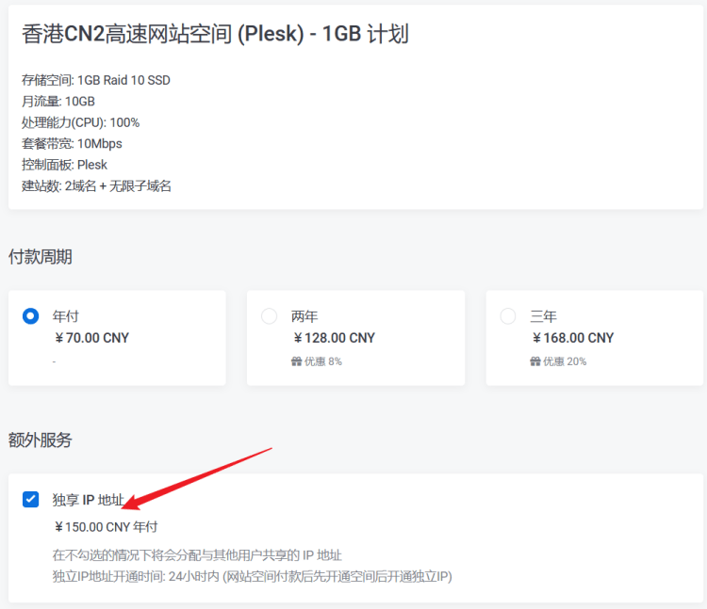Click the 香港CN2高速网站空间 plan title

tap(216, 34)
